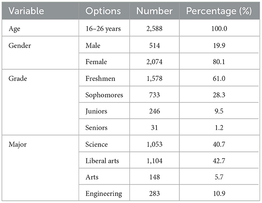Click the Number column header
This screenshot has width=262, height=203.
[x=155, y=11]
